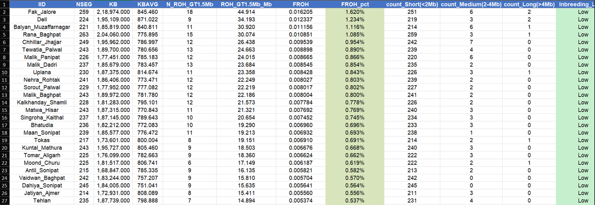Click the count_Long(>4Mb) header cell

[529, 4]
